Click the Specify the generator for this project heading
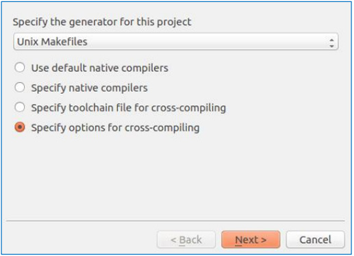Image resolution: width=354 pixels, height=256 pixels. click(102, 23)
